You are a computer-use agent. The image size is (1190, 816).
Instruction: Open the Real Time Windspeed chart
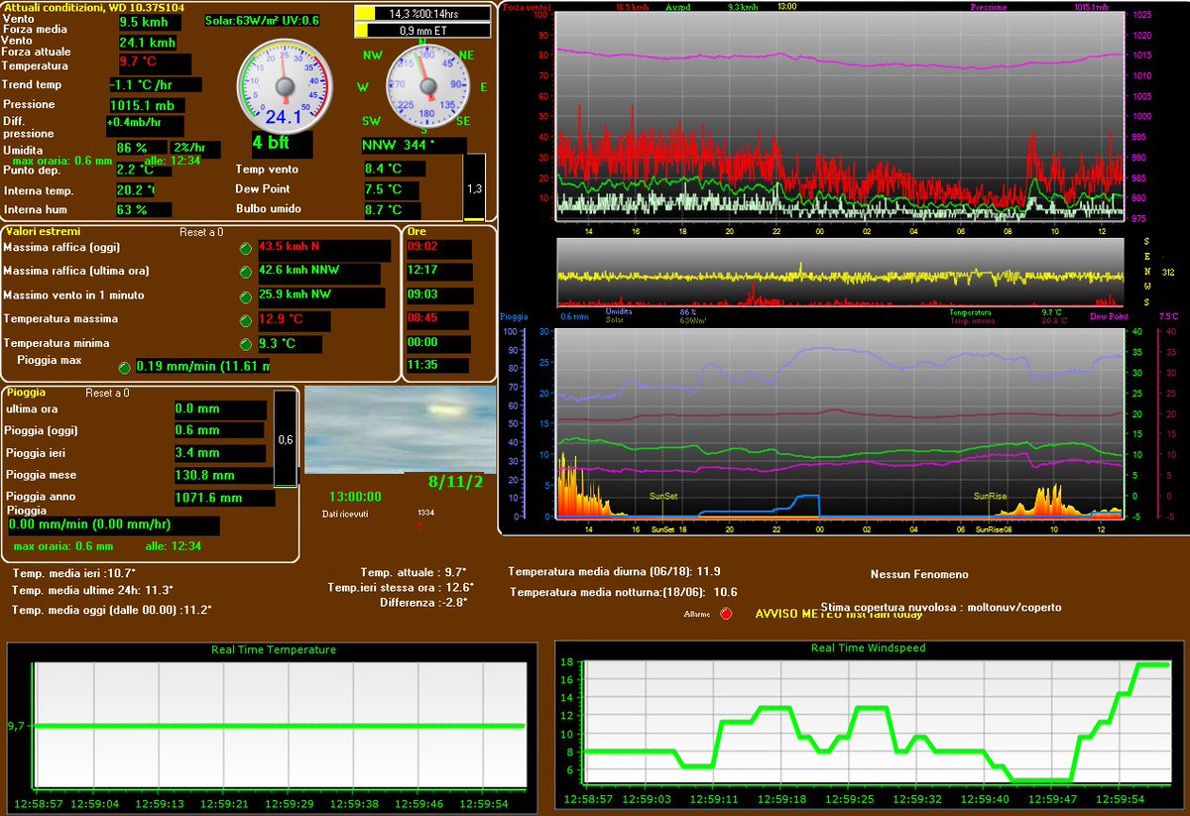pos(871,727)
